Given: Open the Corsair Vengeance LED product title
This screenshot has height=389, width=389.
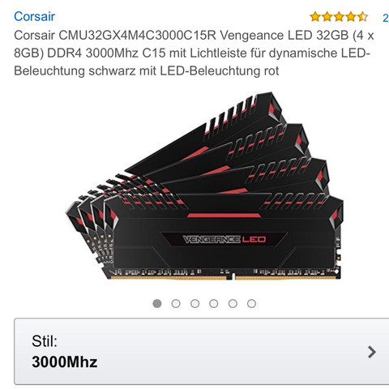Looking at the screenshot, I should click(194, 53).
